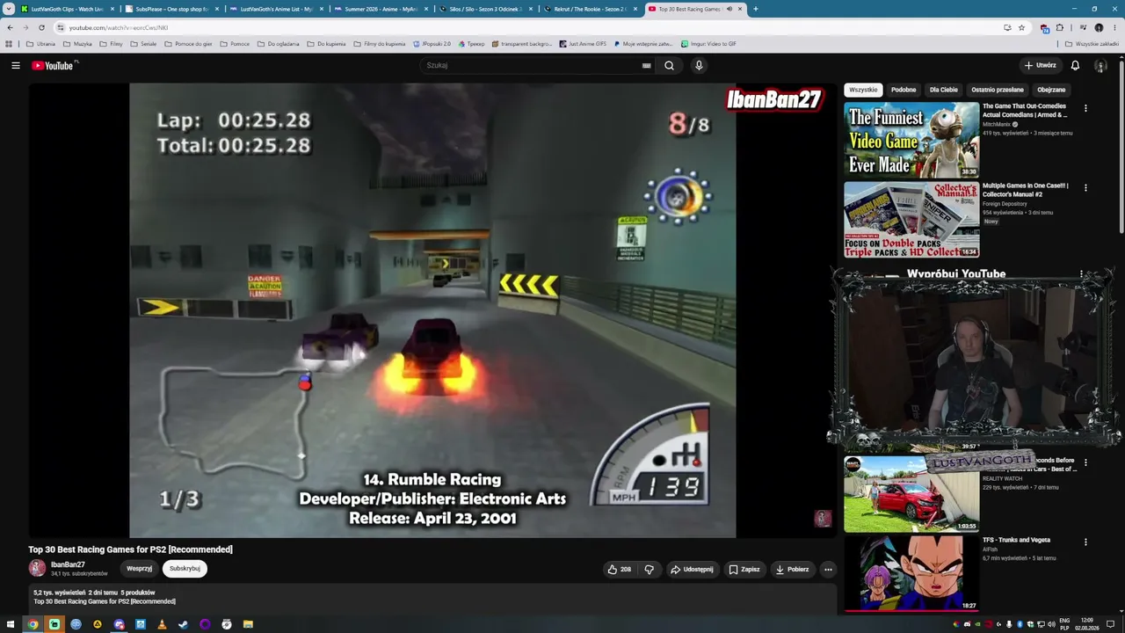
Task: Open more actions menu below the video
Action: (x=828, y=569)
